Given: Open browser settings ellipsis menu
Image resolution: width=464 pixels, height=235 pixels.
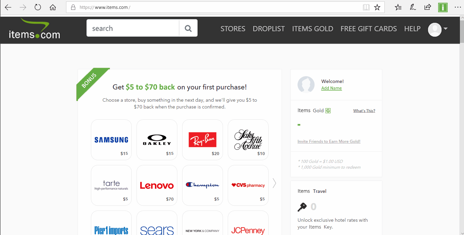Looking at the screenshot, I should [457, 7].
